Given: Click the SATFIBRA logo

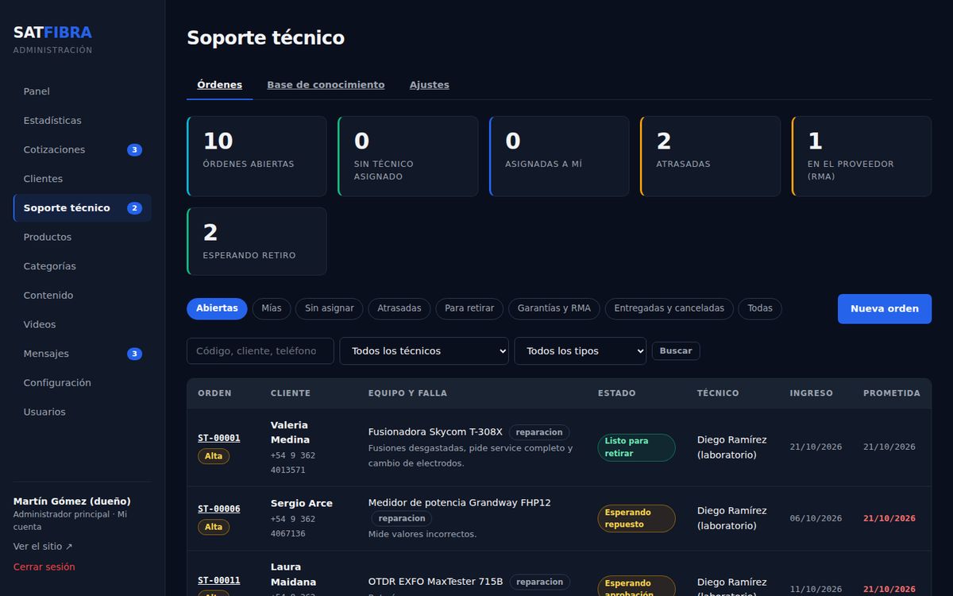Looking at the screenshot, I should (52, 33).
